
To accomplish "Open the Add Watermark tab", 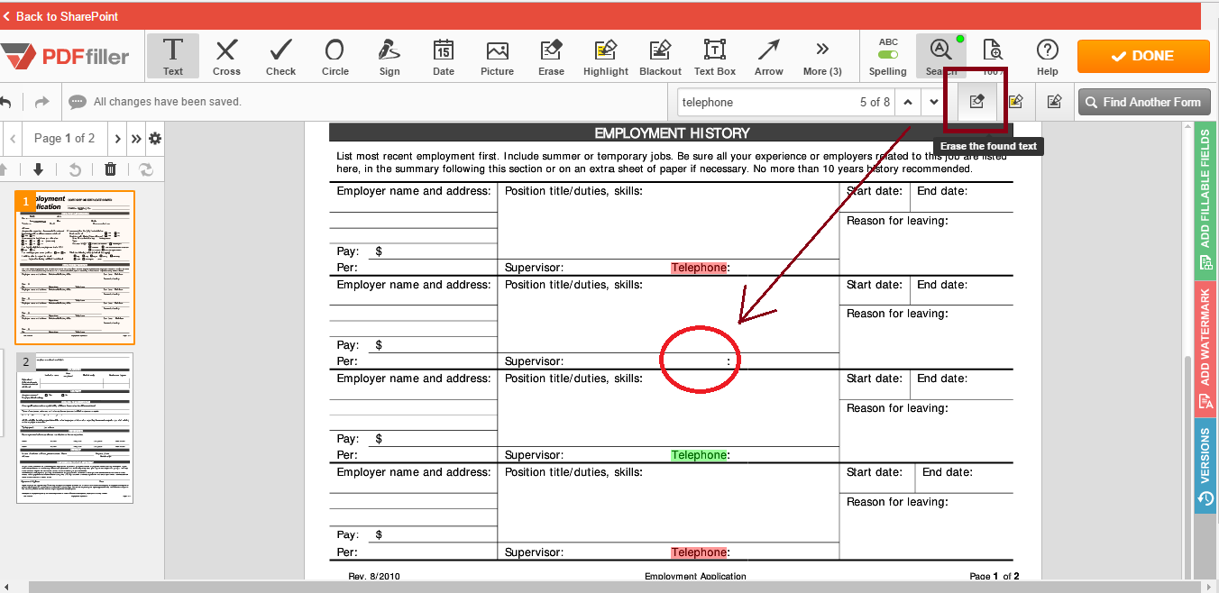I will click(1205, 350).
